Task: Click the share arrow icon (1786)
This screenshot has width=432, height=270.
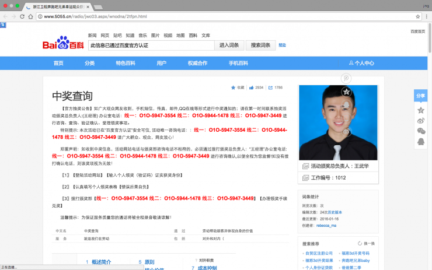Action: coord(270,87)
